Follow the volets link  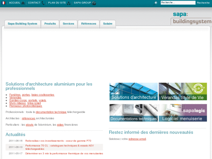(43, 100)
